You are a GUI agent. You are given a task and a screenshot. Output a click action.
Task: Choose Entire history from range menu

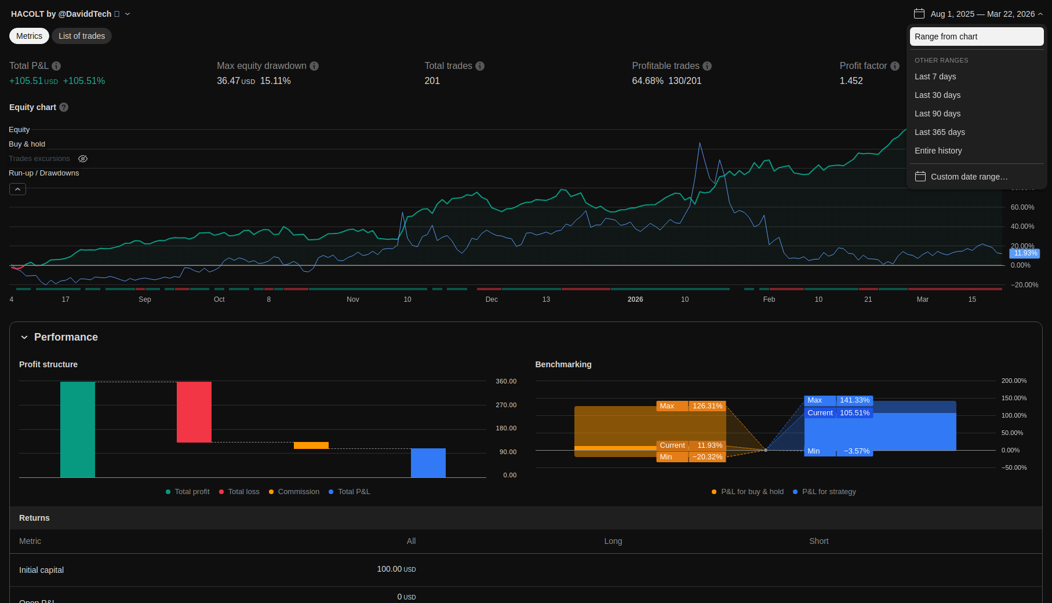(938, 151)
